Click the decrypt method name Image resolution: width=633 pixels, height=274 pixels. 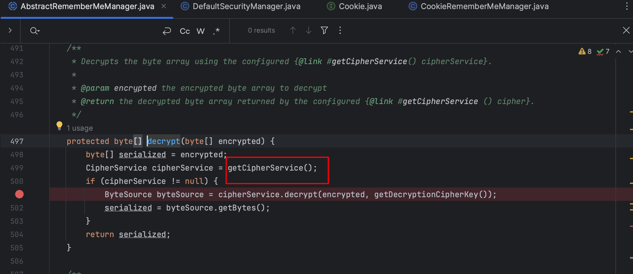(164, 141)
